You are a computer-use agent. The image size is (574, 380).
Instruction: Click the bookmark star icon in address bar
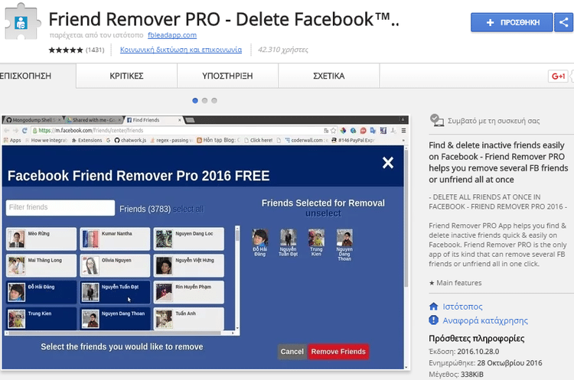(x=333, y=131)
